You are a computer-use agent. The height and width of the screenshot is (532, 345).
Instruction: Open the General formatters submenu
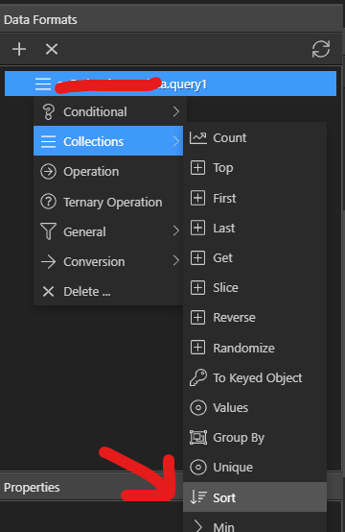coord(108,231)
